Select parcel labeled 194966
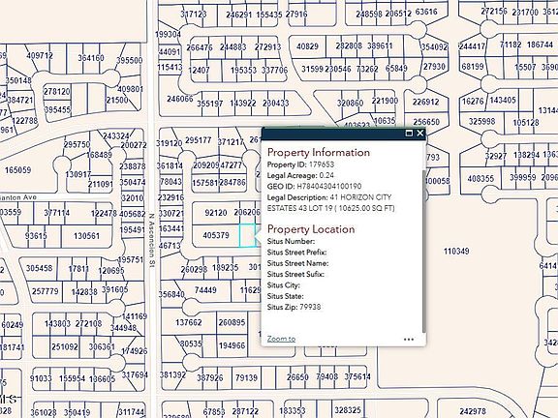The image size is (558, 418). [232, 345]
